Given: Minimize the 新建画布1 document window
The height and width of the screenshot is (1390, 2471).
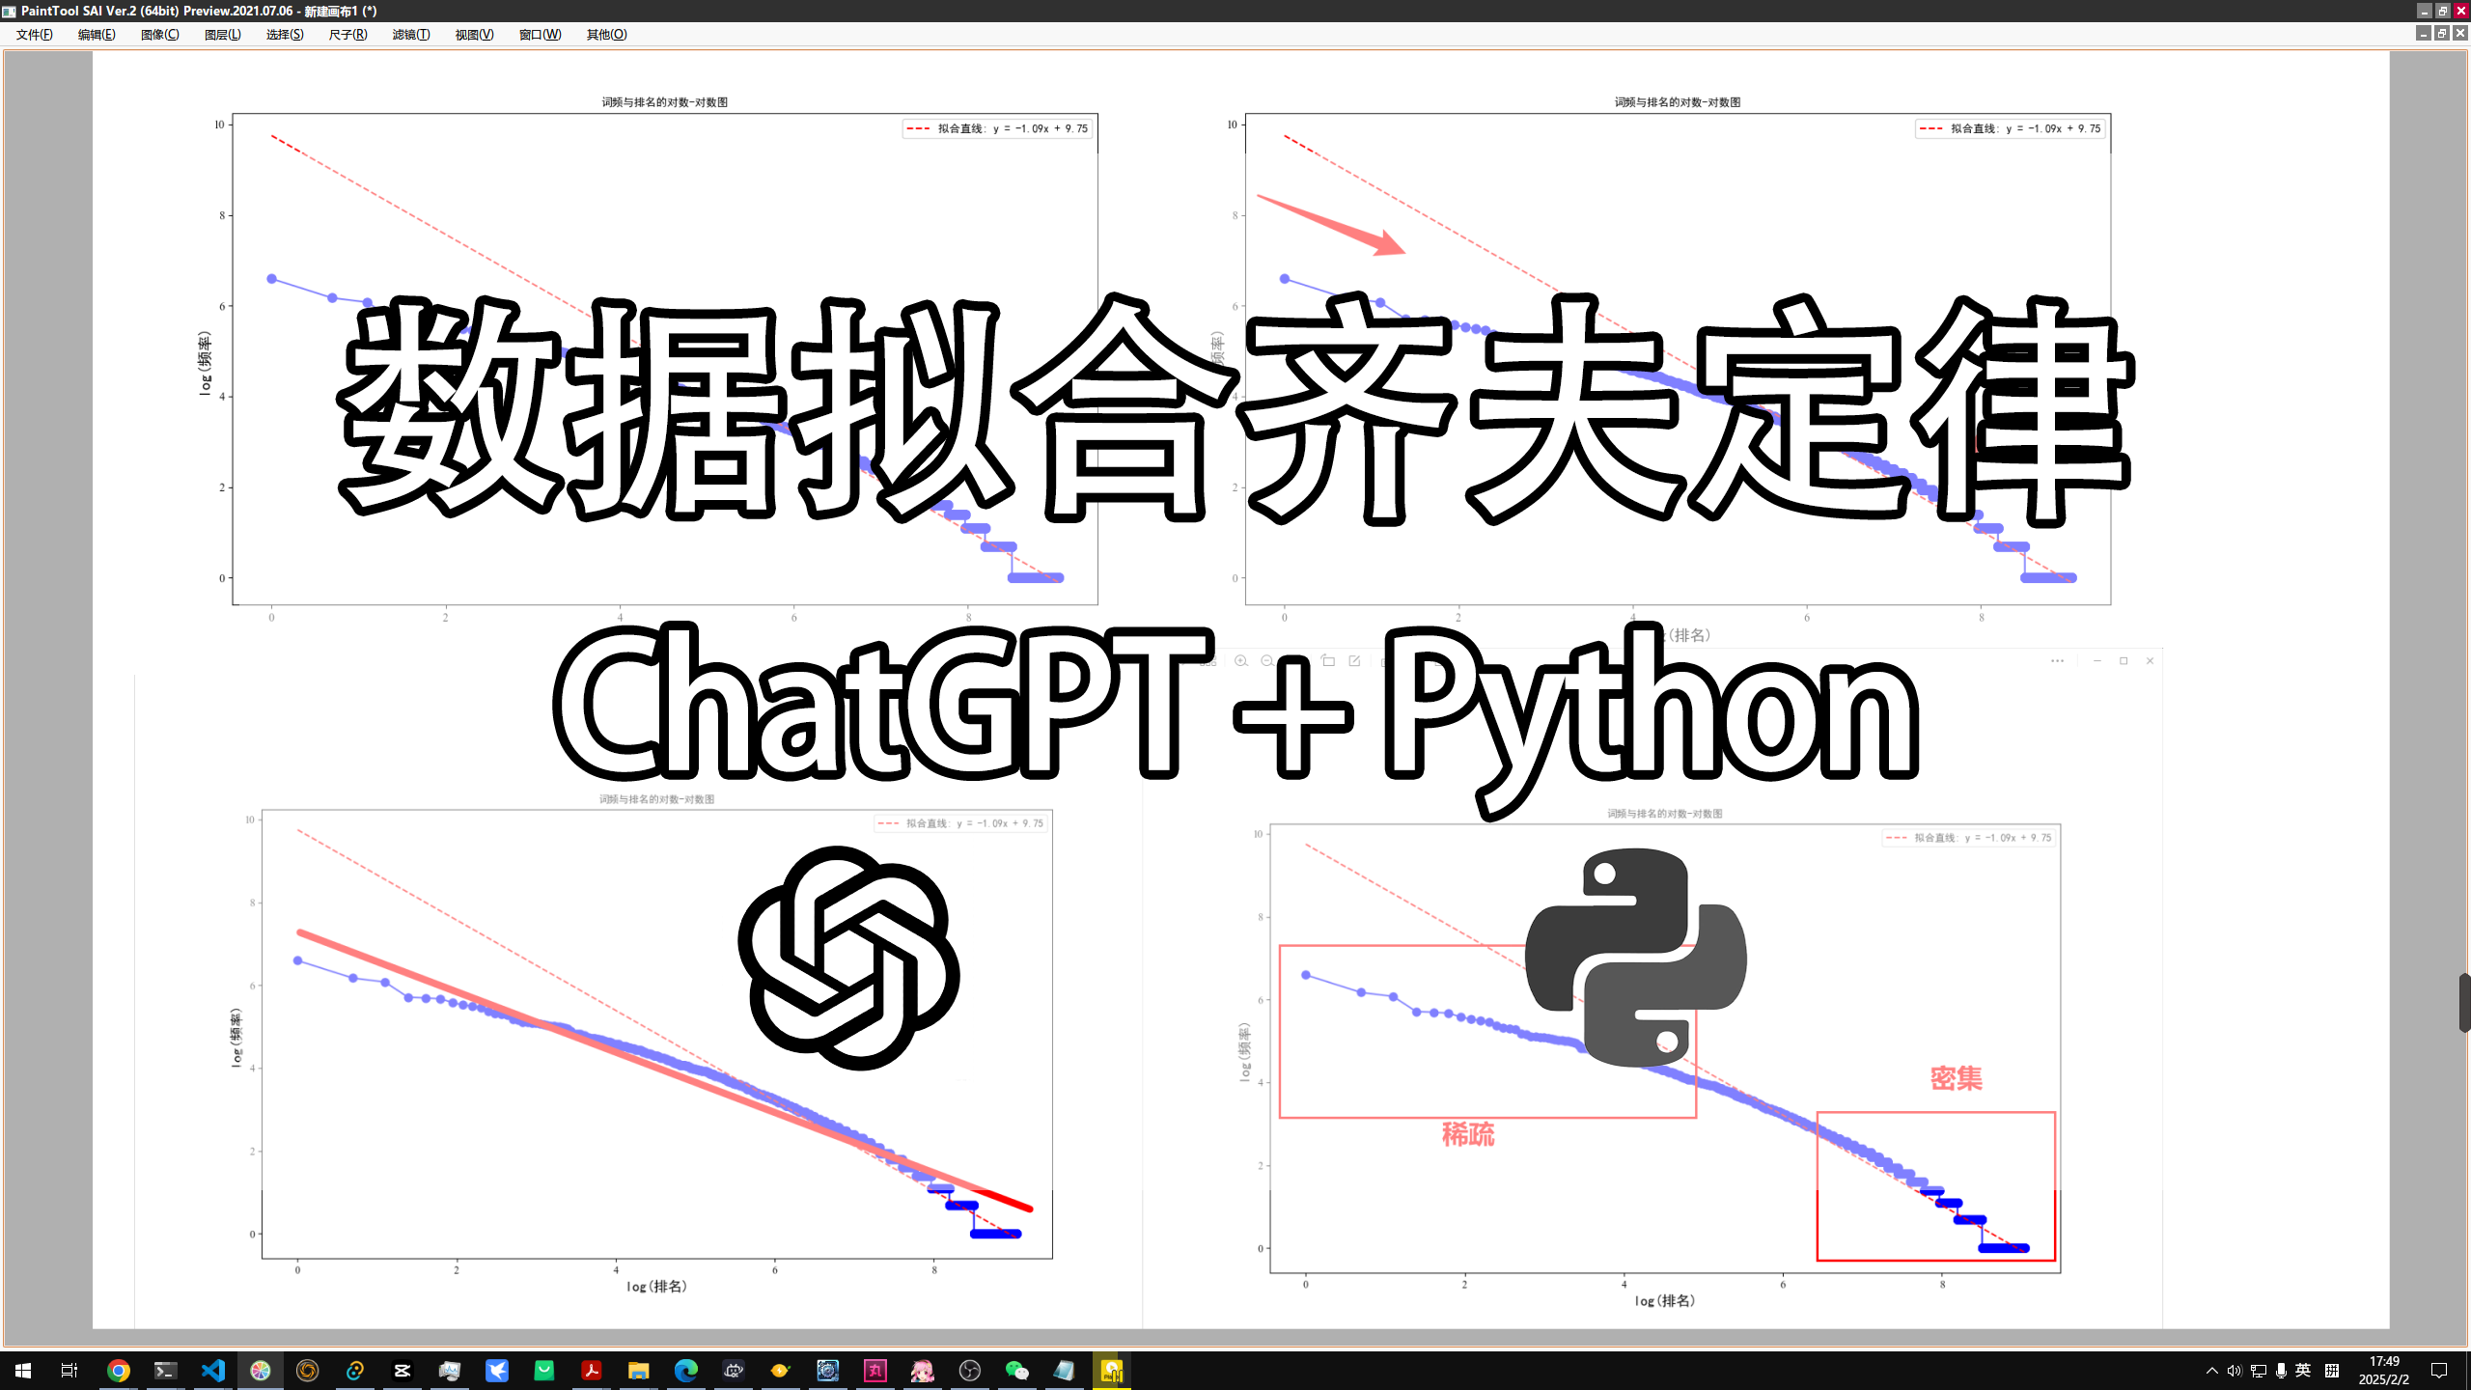Looking at the screenshot, I should click(x=2424, y=34).
